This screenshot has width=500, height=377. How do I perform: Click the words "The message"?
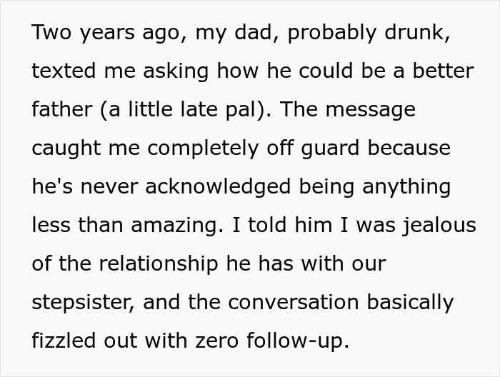tap(347, 110)
